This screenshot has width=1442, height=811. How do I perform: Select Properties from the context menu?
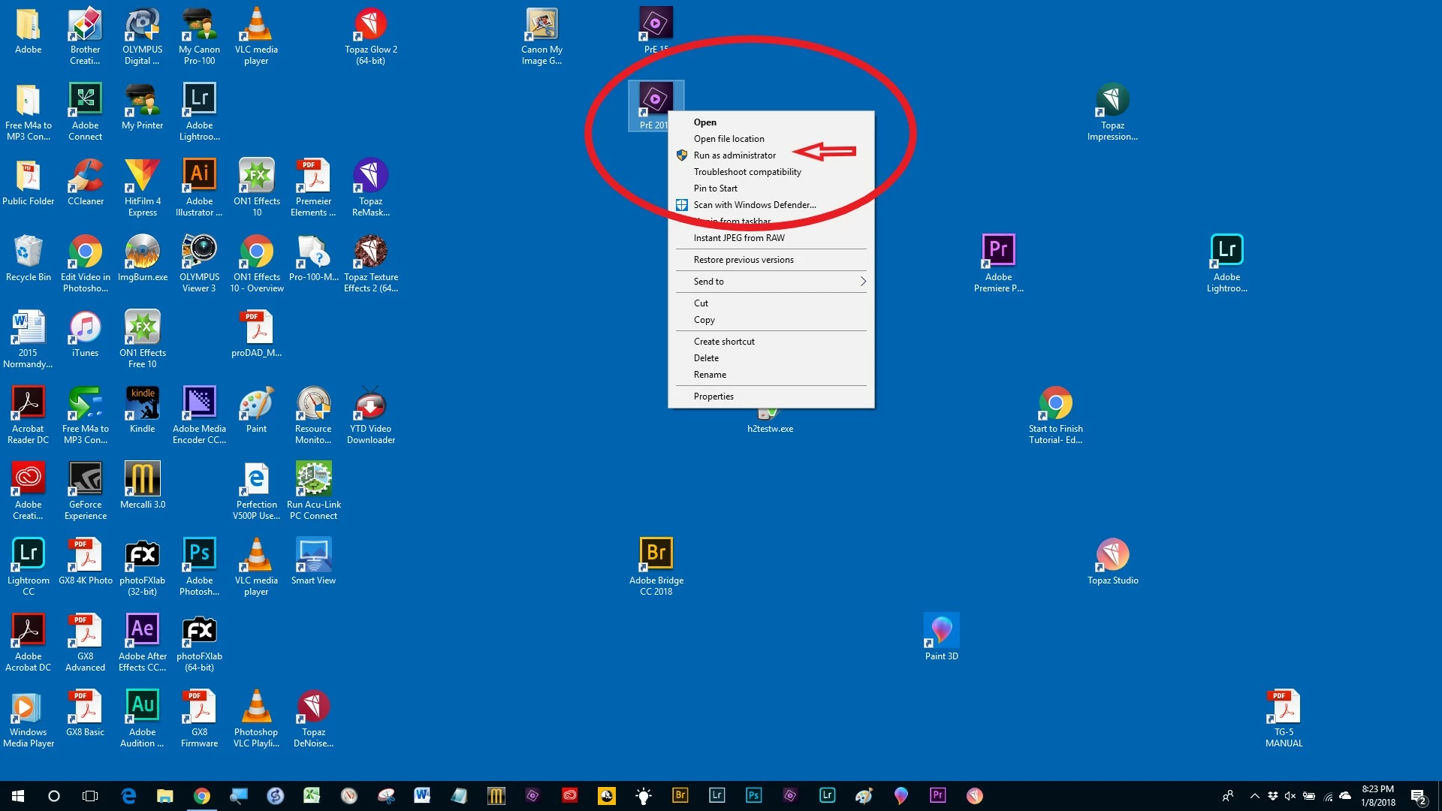tap(713, 396)
